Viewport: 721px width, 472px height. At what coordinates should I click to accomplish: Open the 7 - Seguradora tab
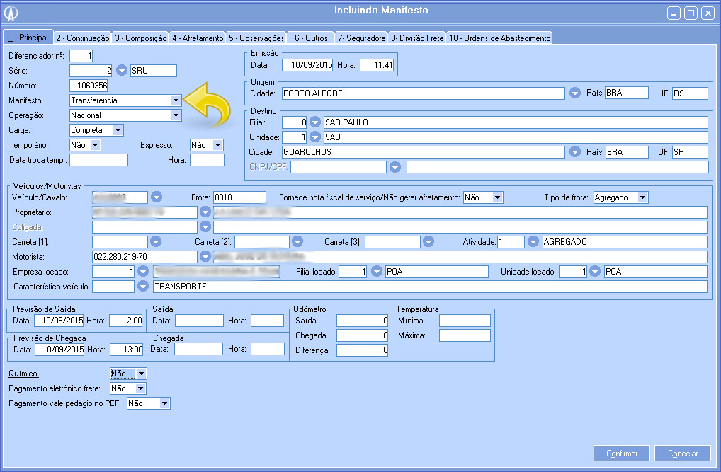coord(361,38)
